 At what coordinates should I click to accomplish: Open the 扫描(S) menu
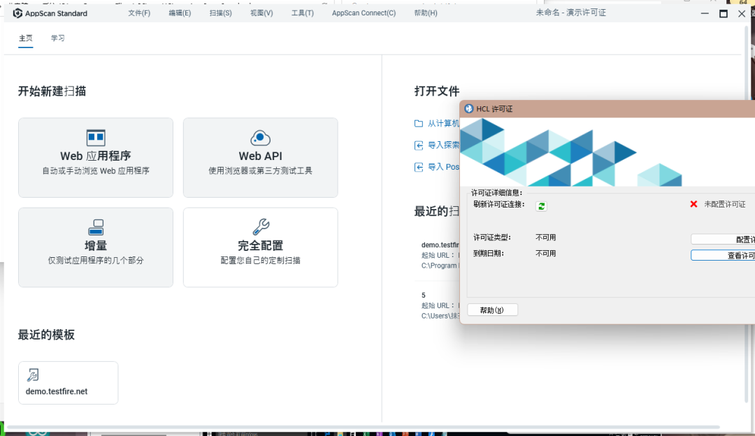[x=220, y=13]
